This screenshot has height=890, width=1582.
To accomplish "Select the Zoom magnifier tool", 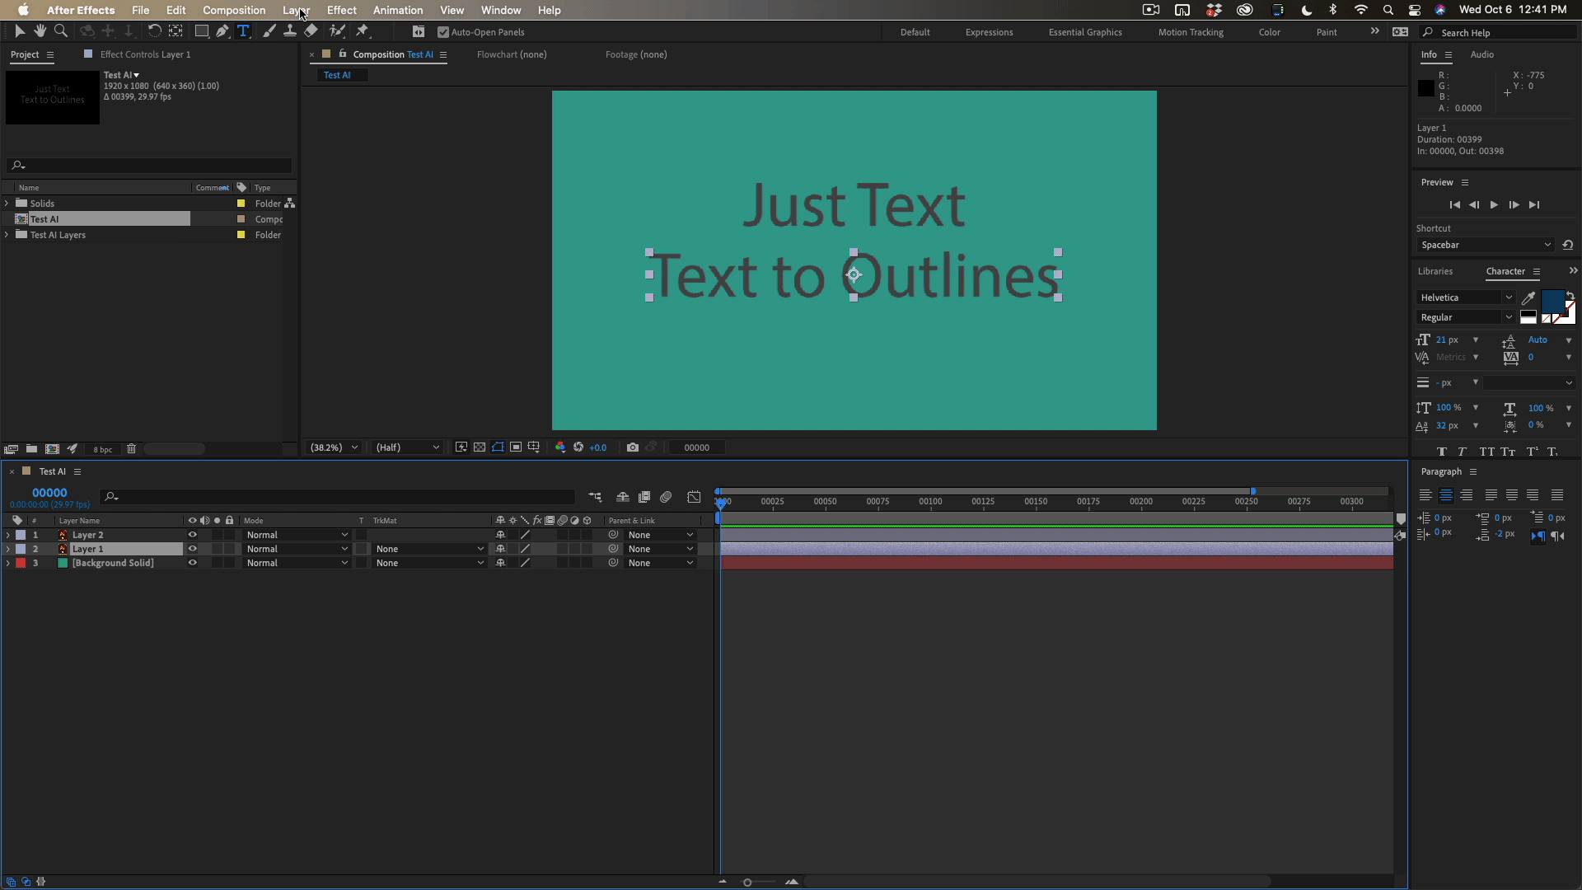I will [60, 31].
